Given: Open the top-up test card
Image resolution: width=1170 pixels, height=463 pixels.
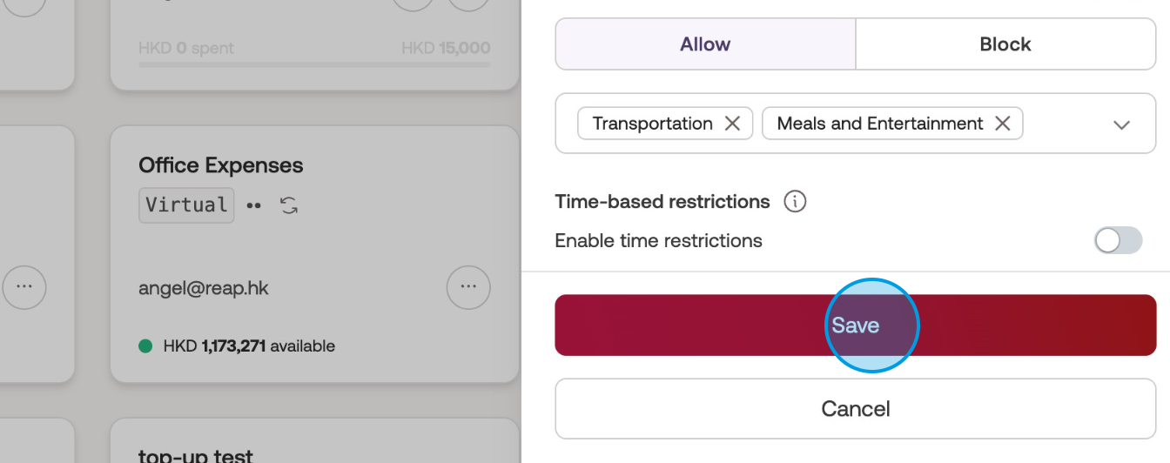Looking at the screenshot, I should click(196, 455).
